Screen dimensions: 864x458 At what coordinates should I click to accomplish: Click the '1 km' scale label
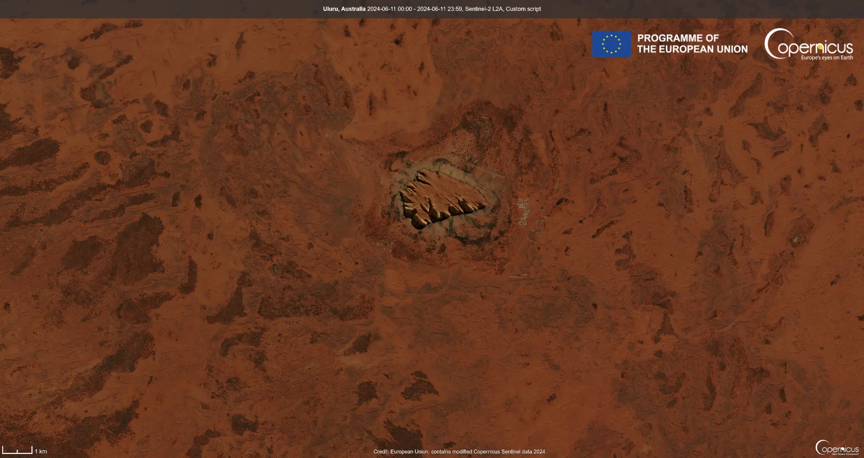click(41, 452)
